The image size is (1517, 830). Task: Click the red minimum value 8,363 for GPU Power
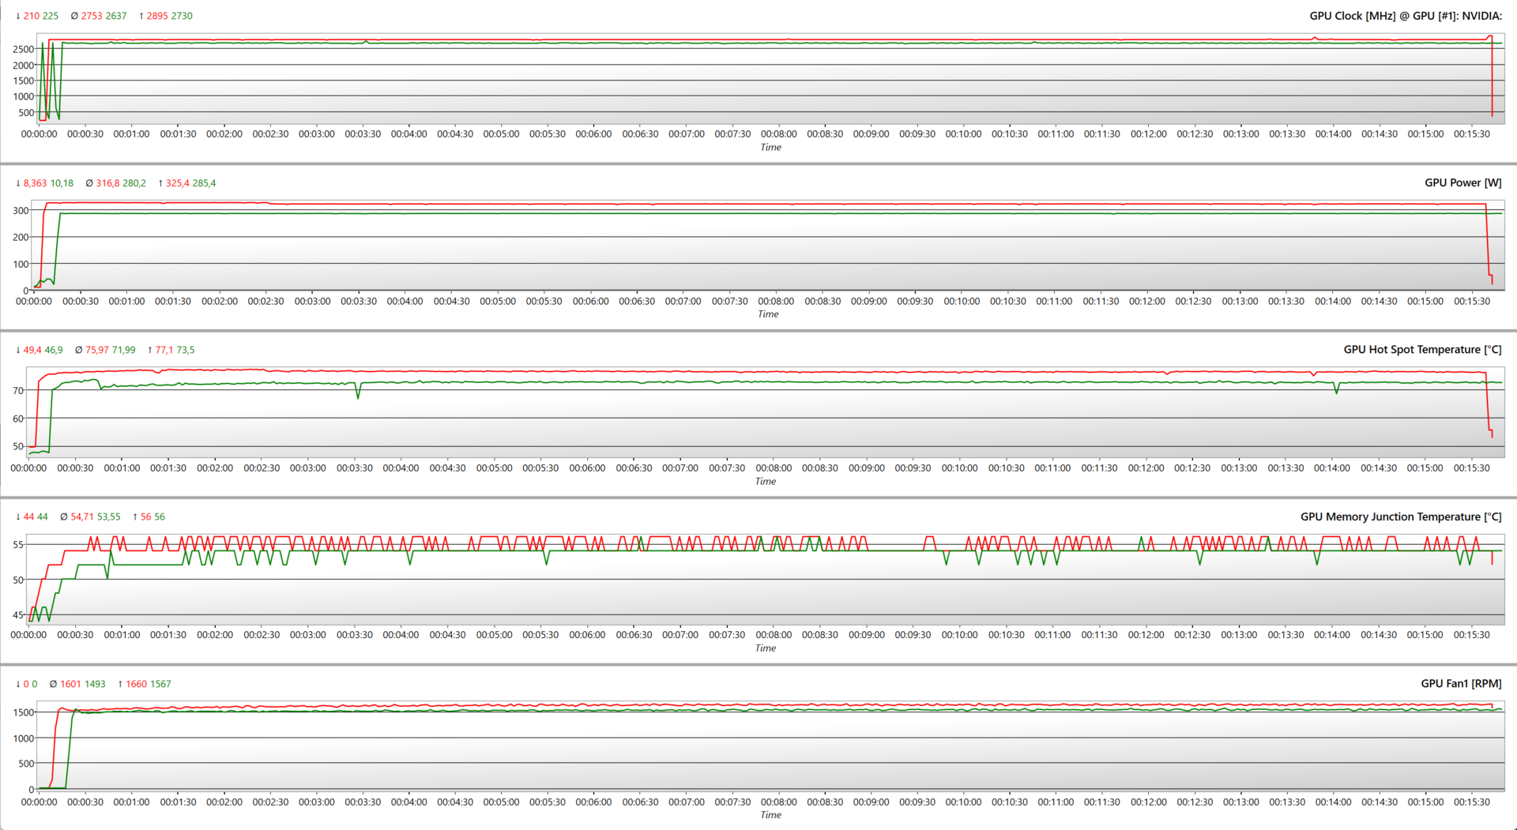pos(36,183)
